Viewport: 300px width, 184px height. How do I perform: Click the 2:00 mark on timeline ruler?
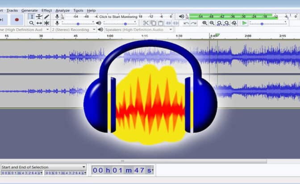(x=248, y=36)
